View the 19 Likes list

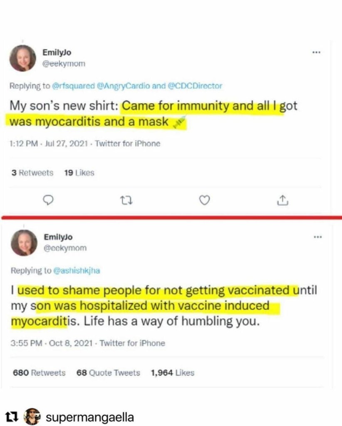(79, 173)
